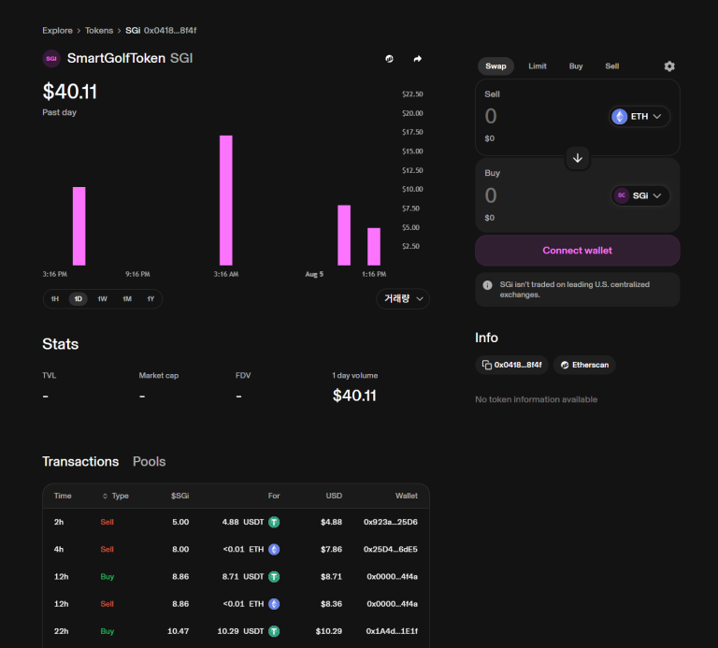The width and height of the screenshot is (718, 648).
Task: Click the share arrow icon
Action: tap(418, 59)
